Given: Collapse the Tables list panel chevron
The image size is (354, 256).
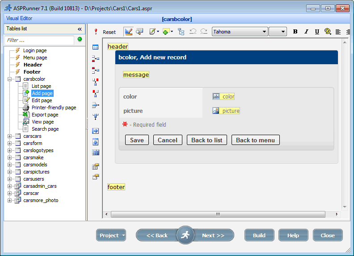Looking at the screenshot, I should 80,29.
